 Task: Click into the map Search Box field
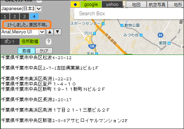click(129, 14)
